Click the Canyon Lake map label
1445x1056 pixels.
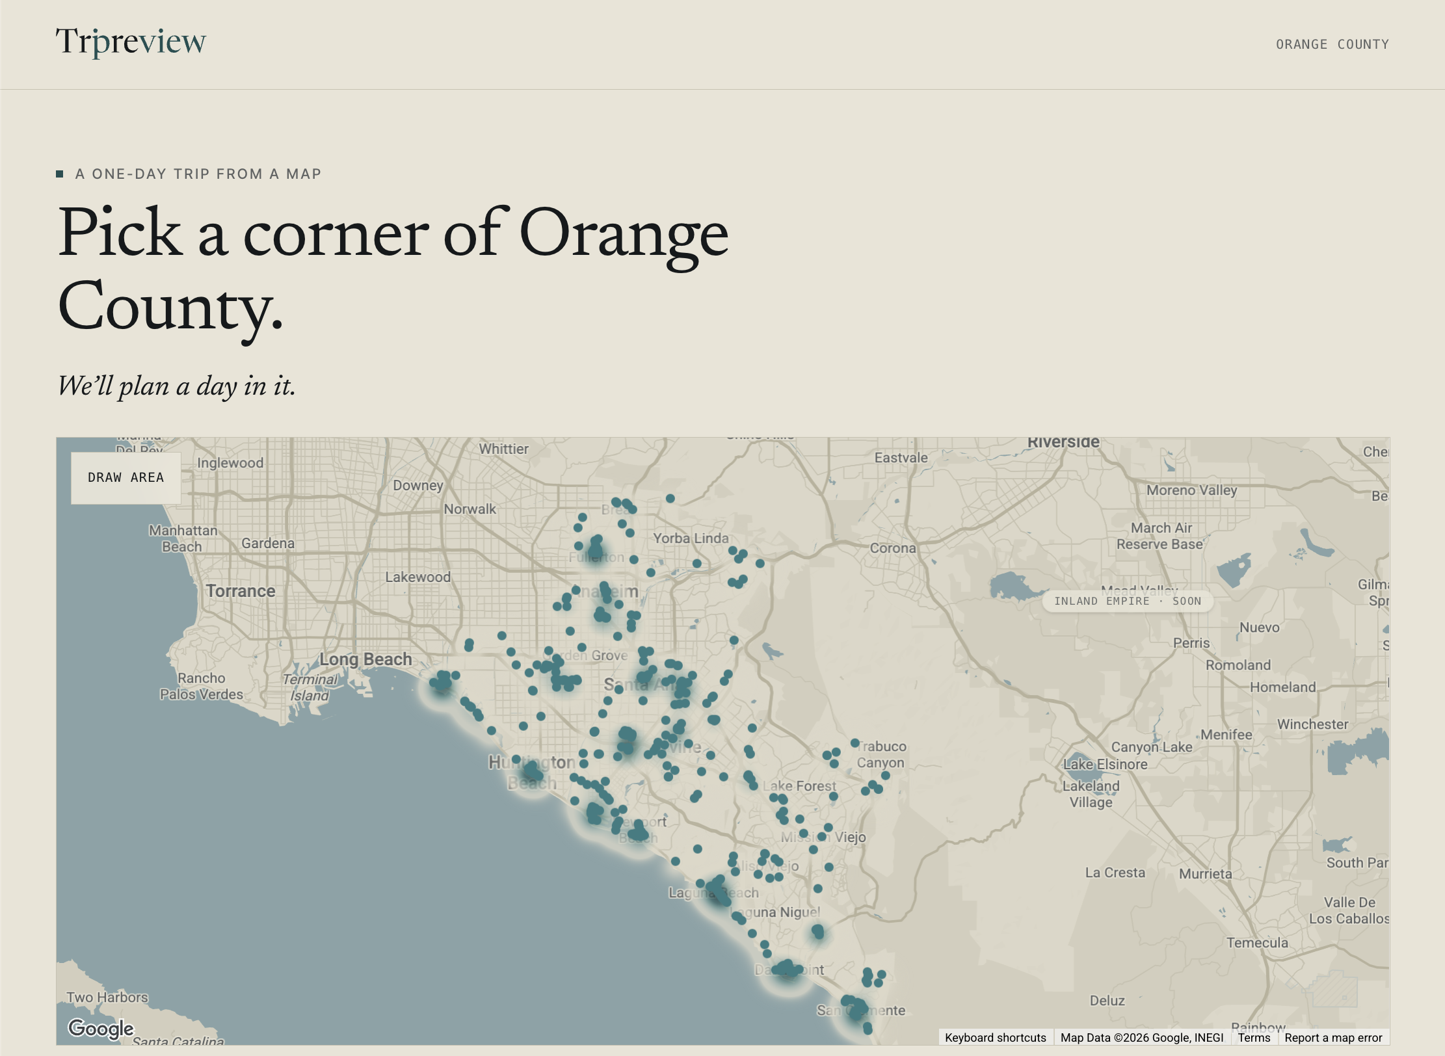pos(1152,747)
